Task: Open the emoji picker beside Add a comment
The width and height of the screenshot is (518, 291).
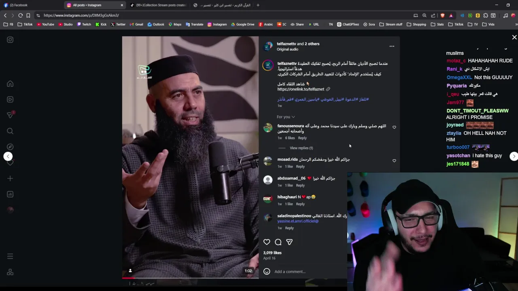Action: [x=267, y=272]
